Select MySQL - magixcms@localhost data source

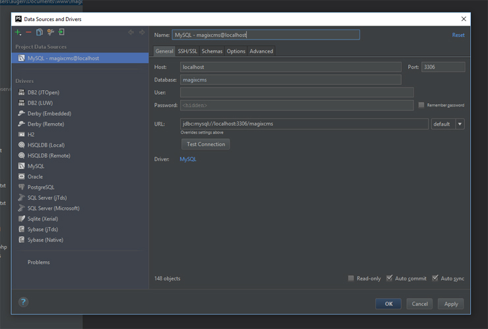80,58
